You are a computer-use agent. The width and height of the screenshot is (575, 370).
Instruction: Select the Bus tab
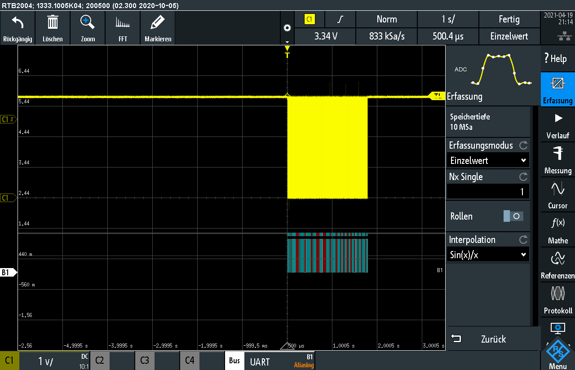[234, 361]
